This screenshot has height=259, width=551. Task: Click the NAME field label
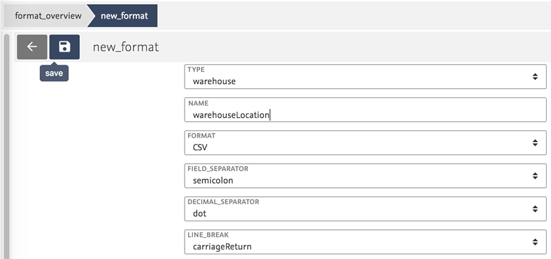point(198,103)
